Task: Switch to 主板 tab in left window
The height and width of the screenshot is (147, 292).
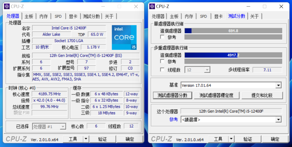Action: (29, 16)
